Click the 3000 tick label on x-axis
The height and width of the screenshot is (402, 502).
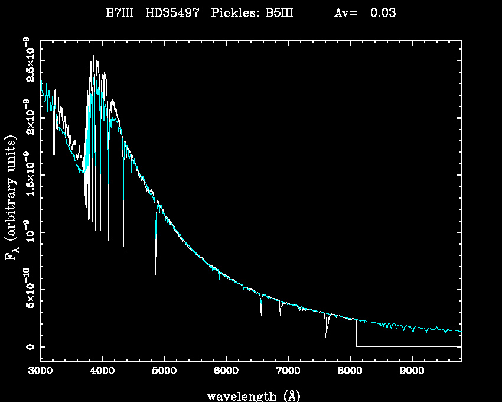point(40,371)
